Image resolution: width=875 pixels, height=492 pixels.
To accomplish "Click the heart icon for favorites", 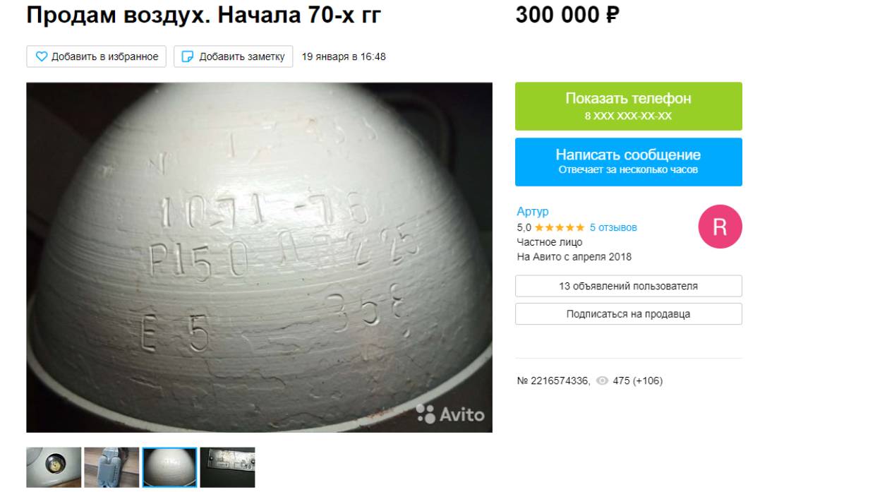I will pyautogui.click(x=40, y=56).
